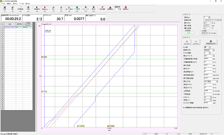This screenshot has width=224, height=135.
Task: Click the 保存 (Save) F1 toolbar icon
Action: coord(5,7)
